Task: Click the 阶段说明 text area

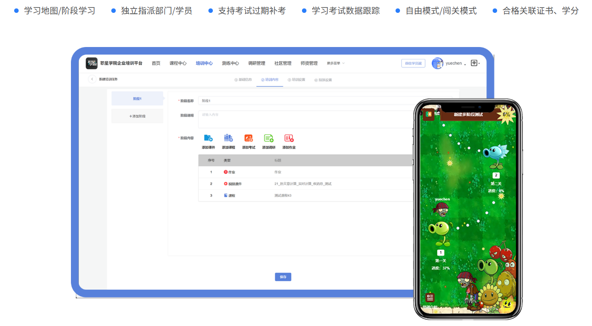Action: [306, 119]
